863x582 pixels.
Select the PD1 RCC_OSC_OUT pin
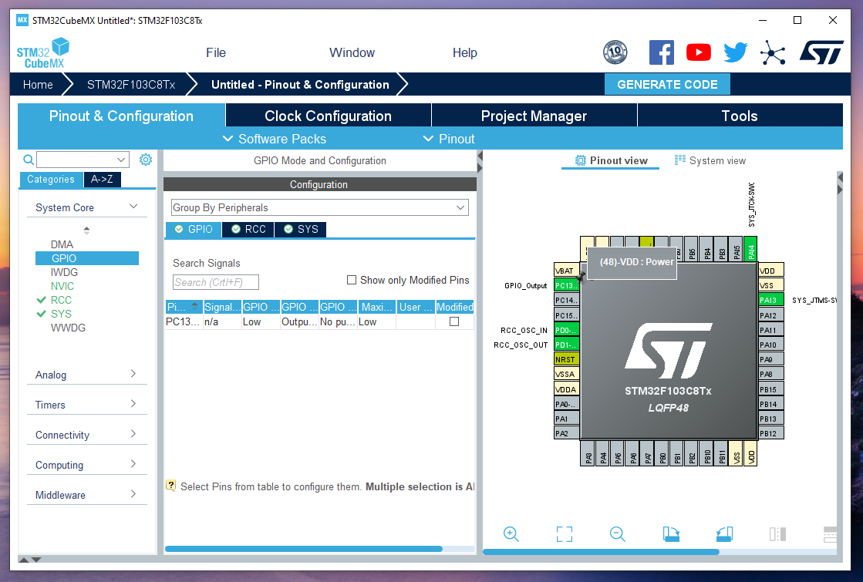pos(566,345)
